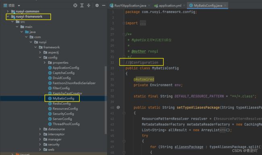Click the collapse all icon in project toolbar
Screen dimensions: 262x155
pos(89,6)
